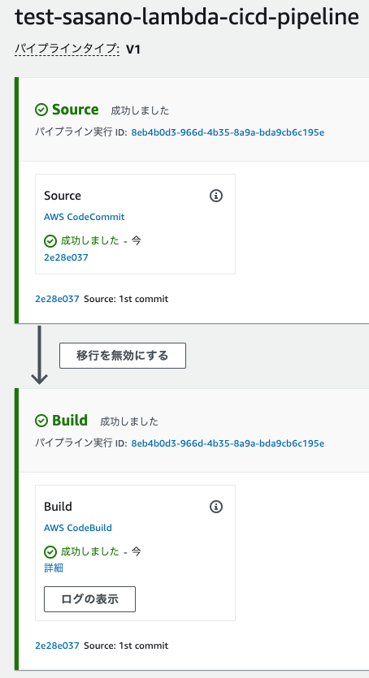Click 成功しました status next to Build heading

(x=129, y=421)
